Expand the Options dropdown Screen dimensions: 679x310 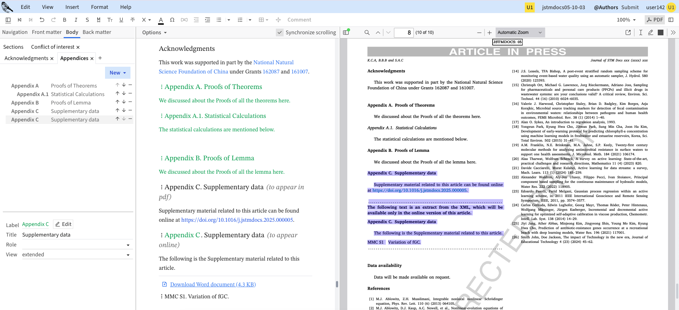tap(155, 32)
